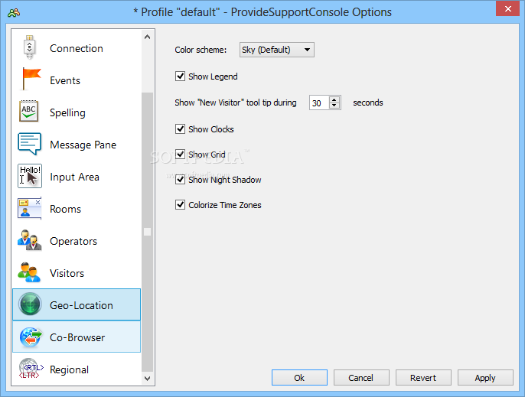
Task: Open the Spelling ABC checkmark icon
Action: point(29,111)
